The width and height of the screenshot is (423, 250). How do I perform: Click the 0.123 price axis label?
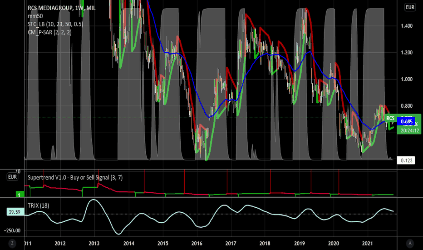coord(406,160)
